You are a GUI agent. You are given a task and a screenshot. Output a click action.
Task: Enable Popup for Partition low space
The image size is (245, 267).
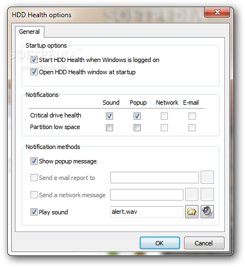tap(137, 127)
